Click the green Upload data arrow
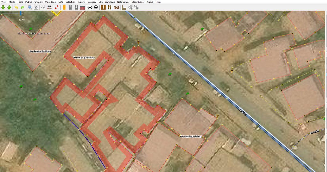This screenshot has width=327, height=172. [x=9, y=7]
